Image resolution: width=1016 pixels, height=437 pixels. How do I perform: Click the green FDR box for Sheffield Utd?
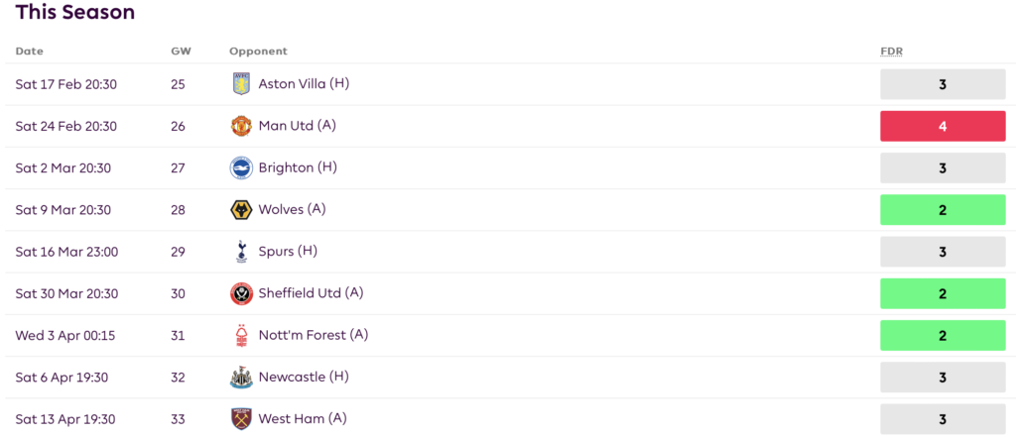click(942, 294)
